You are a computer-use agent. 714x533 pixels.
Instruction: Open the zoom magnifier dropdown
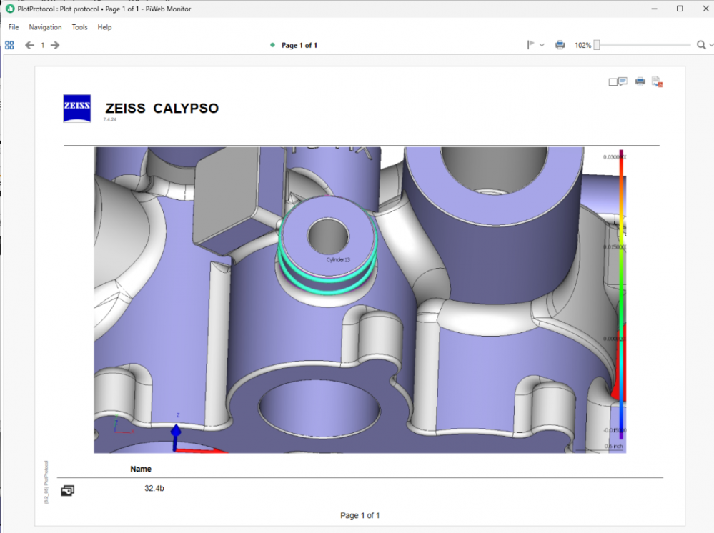(712, 44)
